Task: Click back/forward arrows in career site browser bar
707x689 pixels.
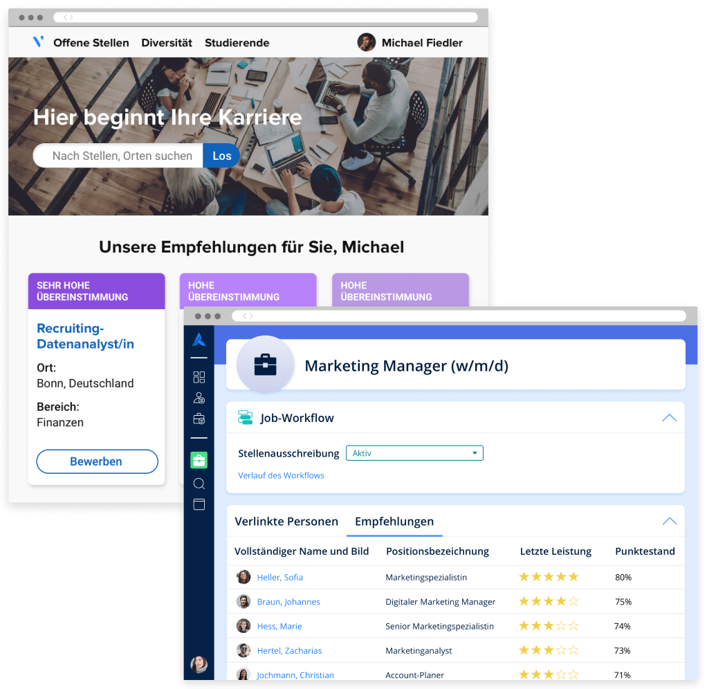Action: [68, 17]
